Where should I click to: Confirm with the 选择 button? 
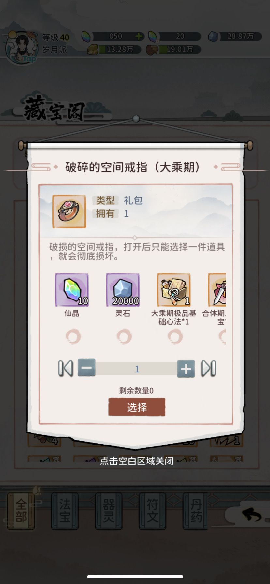[x=137, y=407]
